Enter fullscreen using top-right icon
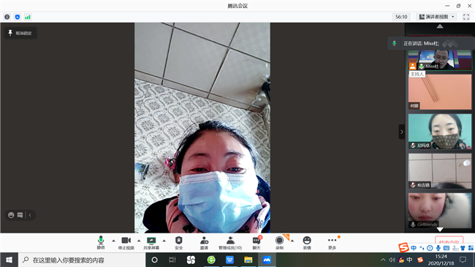This screenshot has height=267, width=475. click(466, 17)
